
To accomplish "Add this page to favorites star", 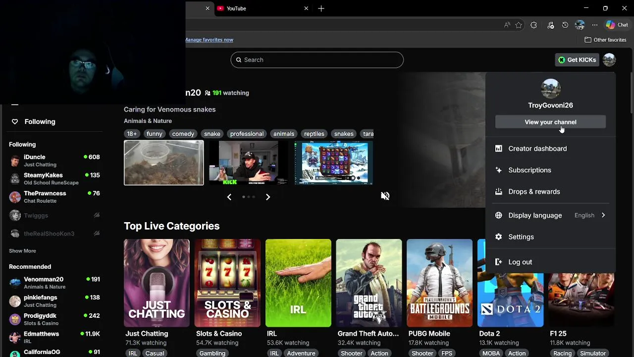I will tap(519, 25).
